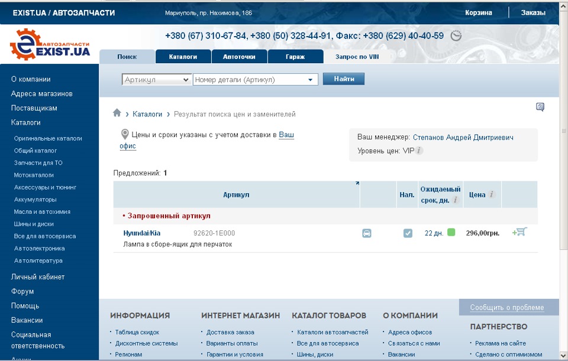Screen dimensions: 568x361
Task: Open Форум in sidebar
Action: 22,291
